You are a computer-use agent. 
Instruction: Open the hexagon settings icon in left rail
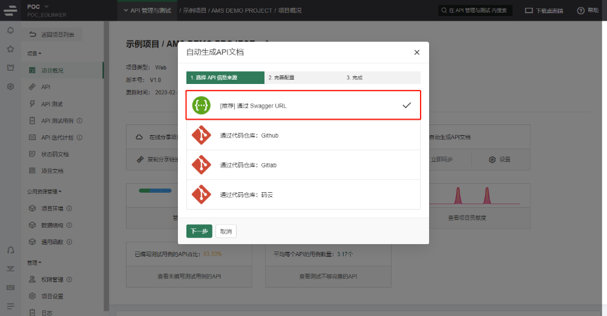click(x=10, y=86)
